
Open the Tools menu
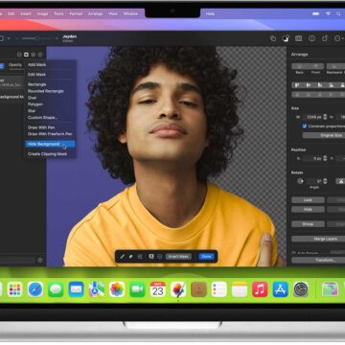[58, 13]
